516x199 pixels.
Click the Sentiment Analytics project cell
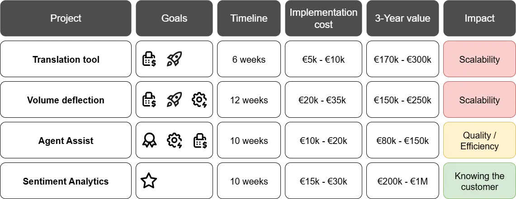66,181
